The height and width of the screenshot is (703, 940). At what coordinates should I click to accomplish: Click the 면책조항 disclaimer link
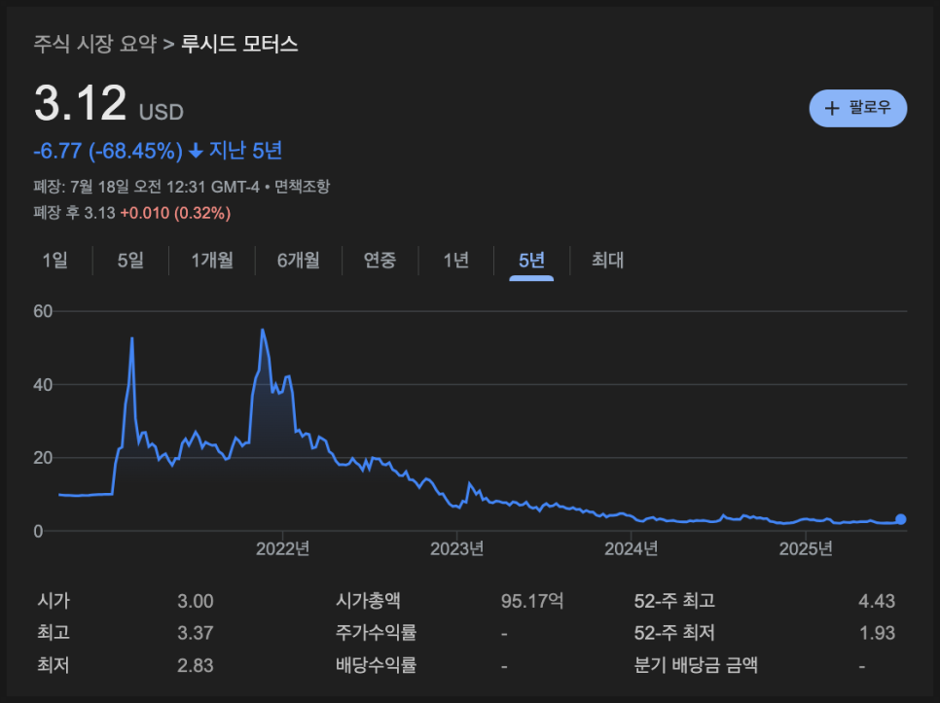(302, 187)
